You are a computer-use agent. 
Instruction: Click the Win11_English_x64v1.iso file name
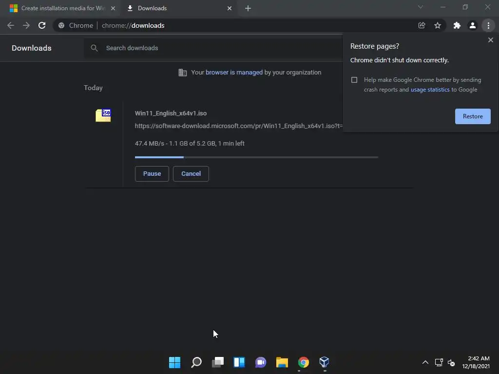click(171, 113)
